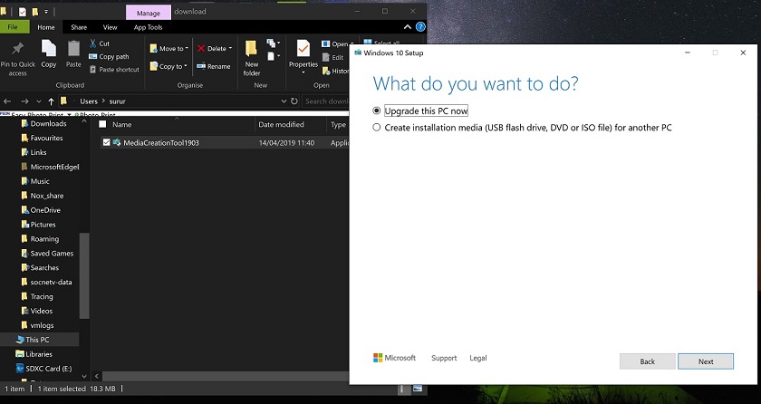The width and height of the screenshot is (761, 404).
Task: Click the Properties icon in the ribbon
Action: [303, 48]
